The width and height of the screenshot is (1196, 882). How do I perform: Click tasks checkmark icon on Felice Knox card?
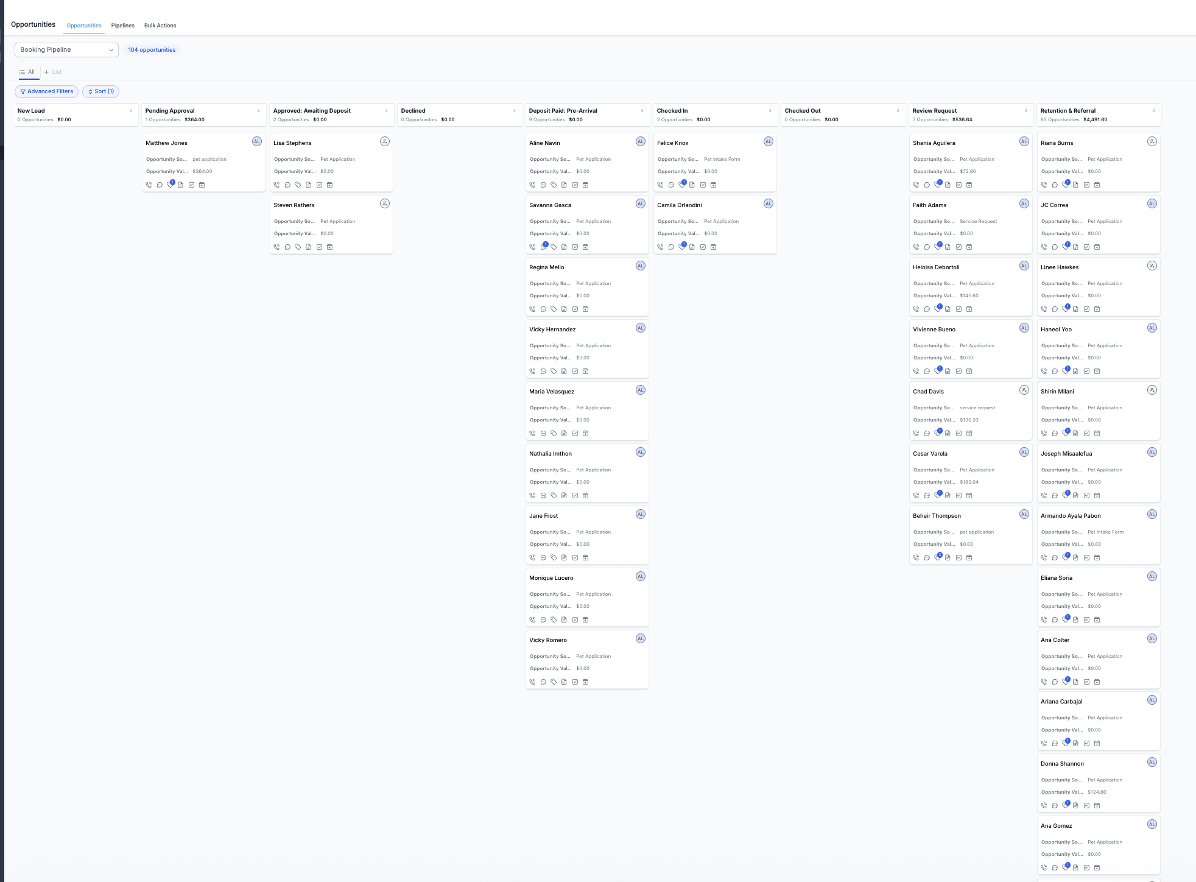[x=703, y=185]
